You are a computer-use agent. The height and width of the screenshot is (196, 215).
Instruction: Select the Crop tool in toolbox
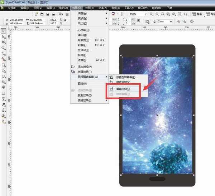4,42
